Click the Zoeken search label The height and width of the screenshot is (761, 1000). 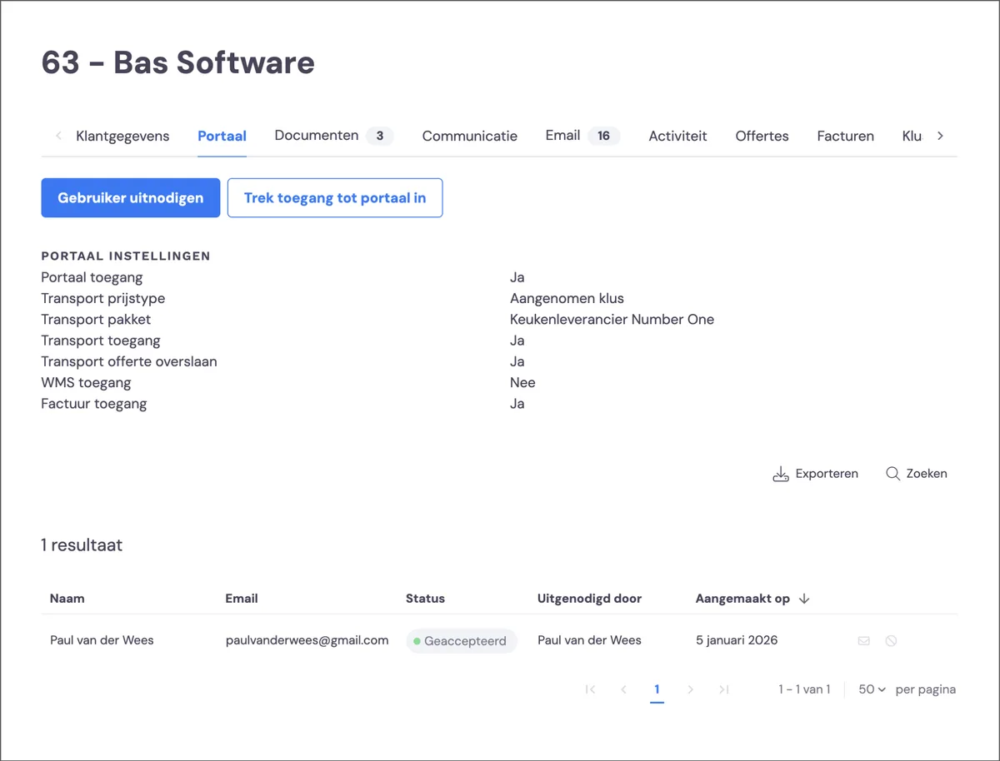[927, 474]
